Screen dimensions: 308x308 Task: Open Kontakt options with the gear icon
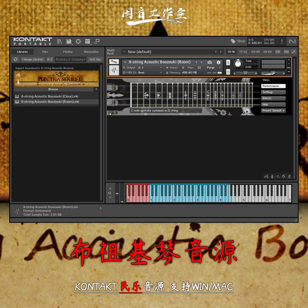point(78,42)
